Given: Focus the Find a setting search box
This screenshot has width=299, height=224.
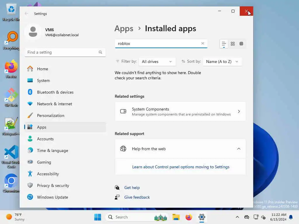Looking at the screenshot, I should 65,52.
